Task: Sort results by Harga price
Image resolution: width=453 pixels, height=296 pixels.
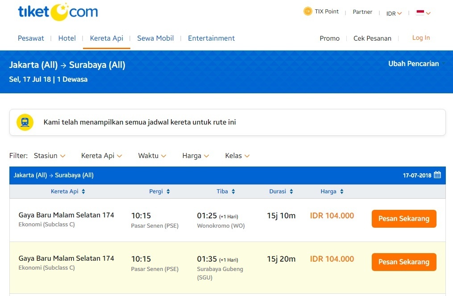Action: point(341,192)
